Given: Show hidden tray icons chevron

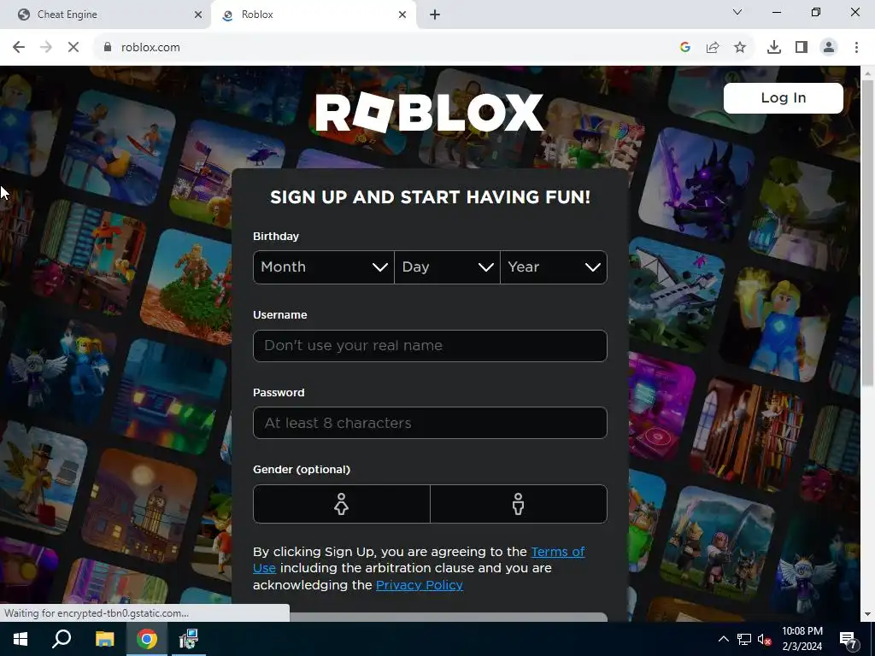Looking at the screenshot, I should pyautogui.click(x=723, y=639).
